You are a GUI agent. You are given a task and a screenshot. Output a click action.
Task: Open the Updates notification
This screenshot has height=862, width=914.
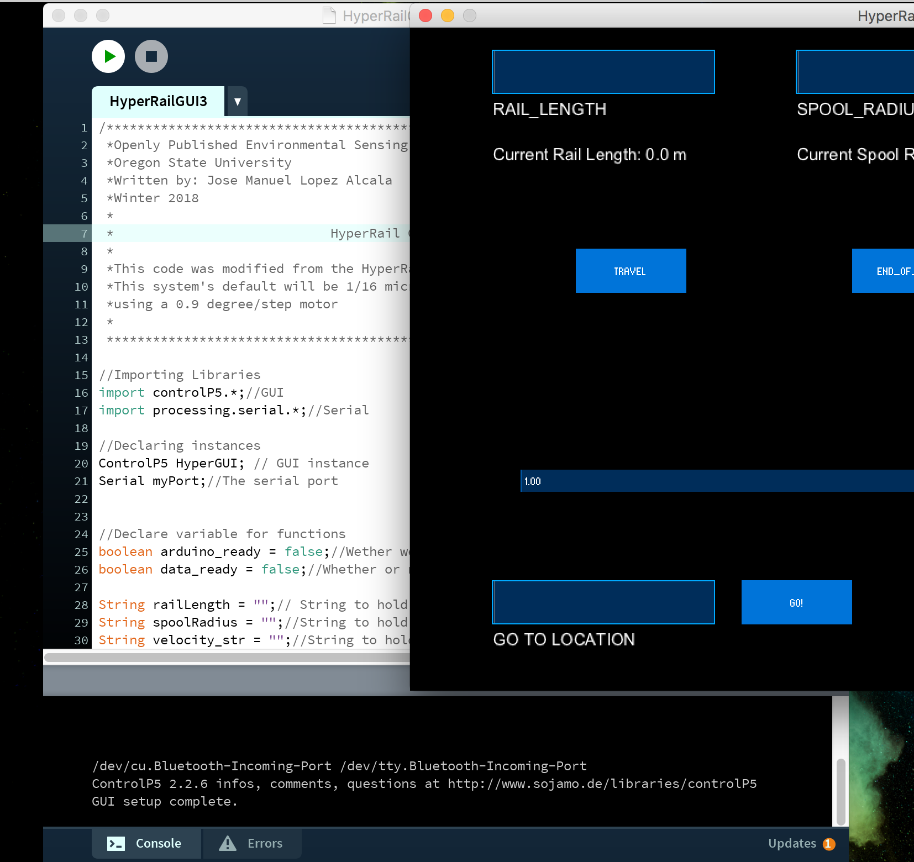pyautogui.click(x=801, y=843)
